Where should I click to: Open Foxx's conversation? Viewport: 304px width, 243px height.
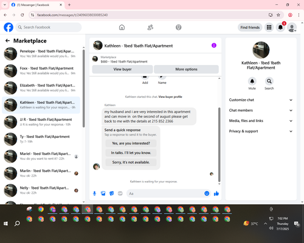tap(41, 70)
